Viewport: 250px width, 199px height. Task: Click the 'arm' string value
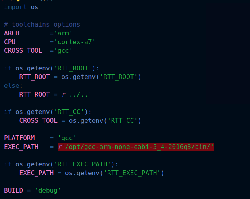63,33
